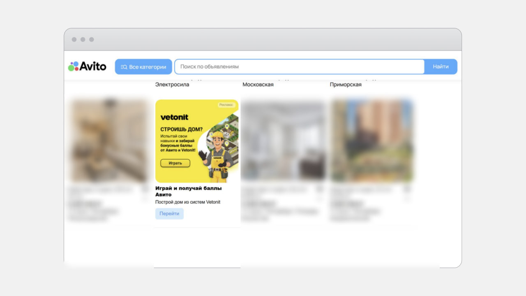Click the blurred favorite icon under the Московская listing

click(320, 189)
